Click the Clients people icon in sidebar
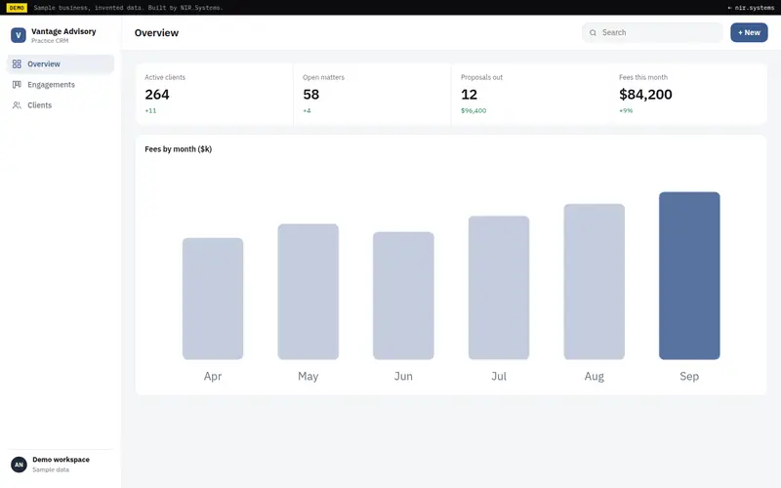Image resolution: width=781 pixels, height=488 pixels. pos(17,105)
